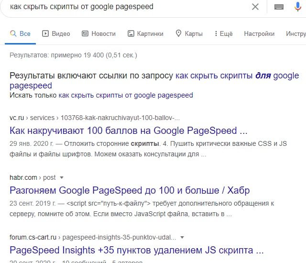
Task: Switch to the Видео tab
Action: (56, 33)
